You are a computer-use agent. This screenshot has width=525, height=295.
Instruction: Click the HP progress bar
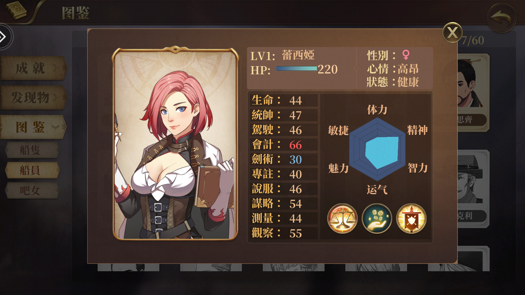pyautogui.click(x=296, y=69)
